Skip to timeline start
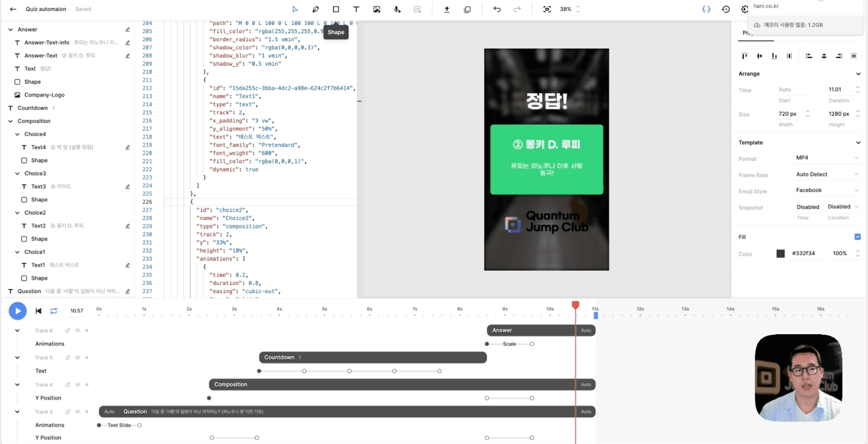The width and height of the screenshot is (868, 444). tap(38, 311)
